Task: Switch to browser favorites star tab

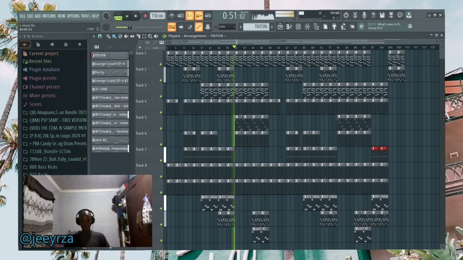Action: [x=80, y=44]
